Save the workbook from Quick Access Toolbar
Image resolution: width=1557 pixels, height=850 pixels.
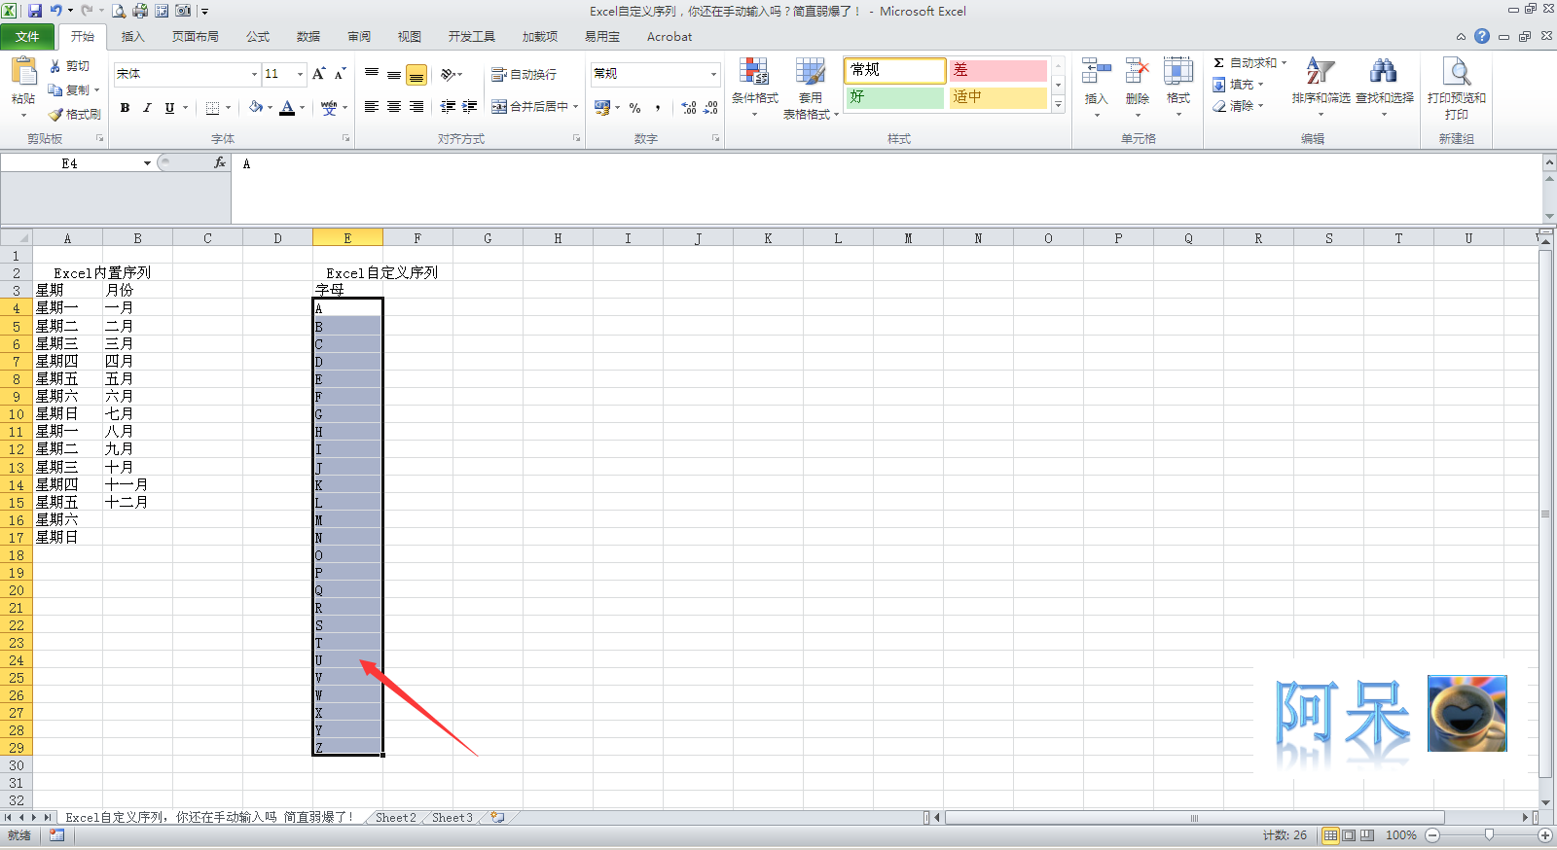pos(35,11)
